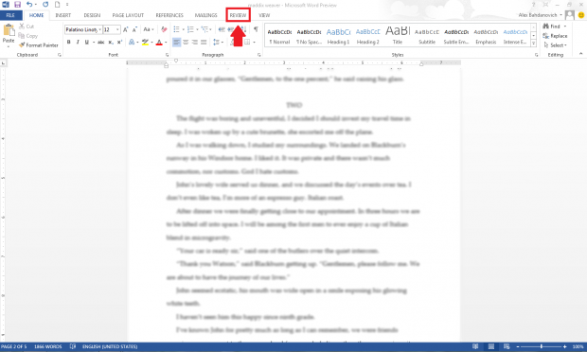Create a multilevel list
This screenshot has width=587, height=352.
[x=205, y=29]
